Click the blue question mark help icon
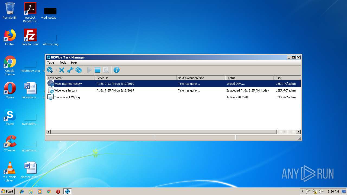 pyautogui.click(x=116, y=70)
